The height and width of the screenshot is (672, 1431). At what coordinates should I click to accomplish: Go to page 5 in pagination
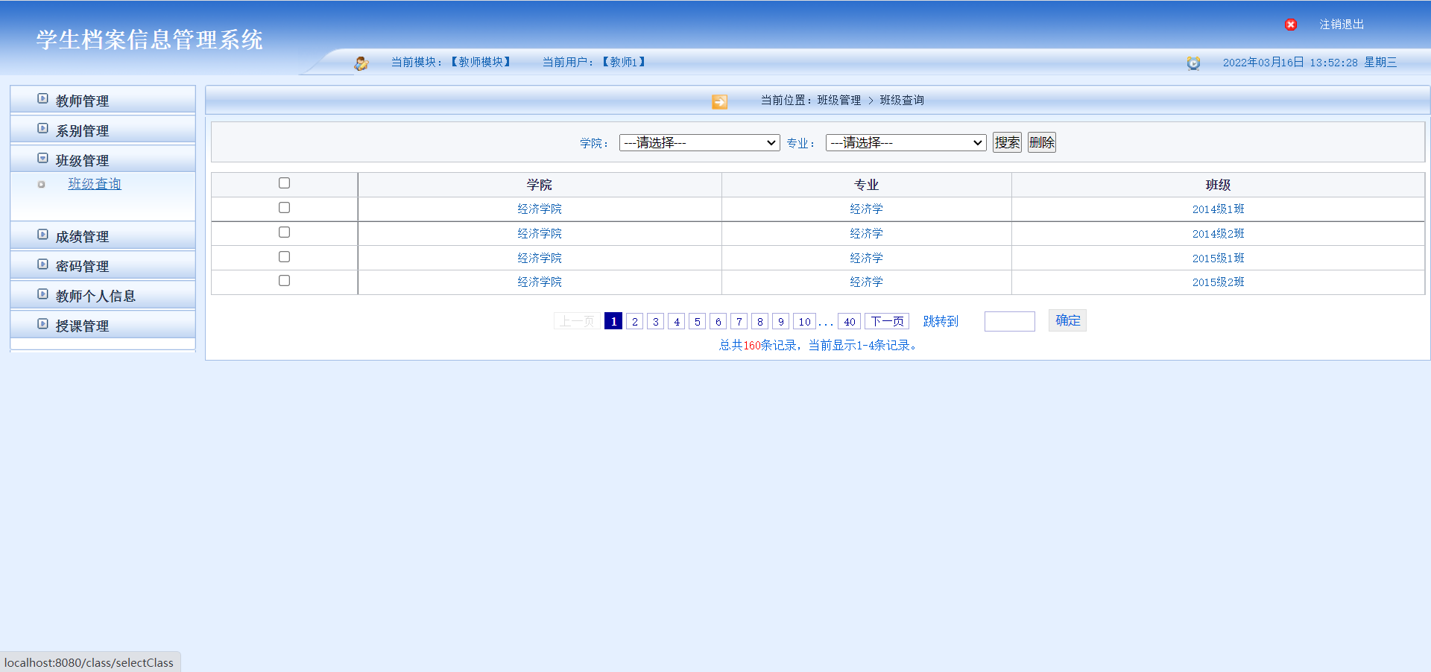pos(697,321)
